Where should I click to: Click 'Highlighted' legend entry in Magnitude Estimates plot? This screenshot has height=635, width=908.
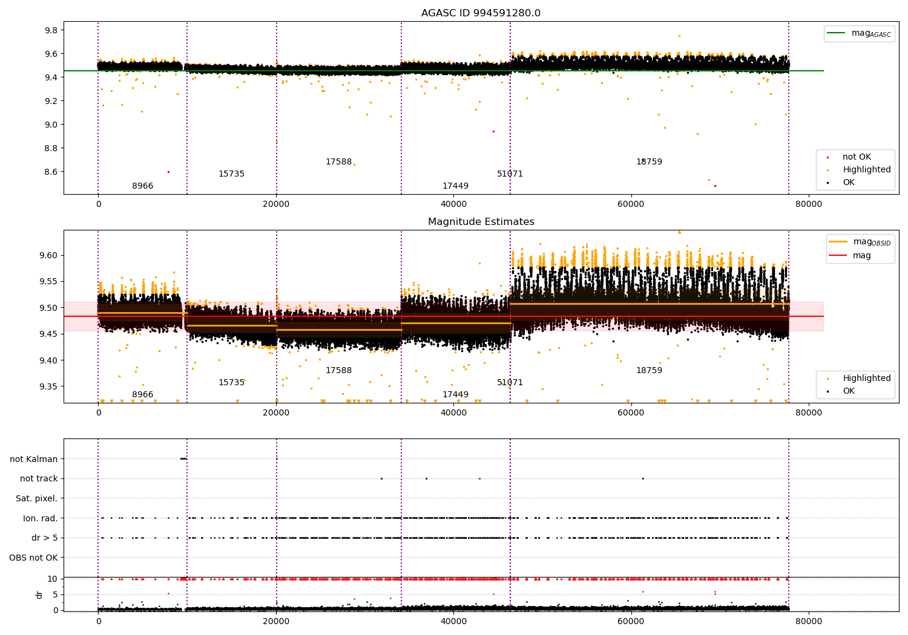coord(859,379)
